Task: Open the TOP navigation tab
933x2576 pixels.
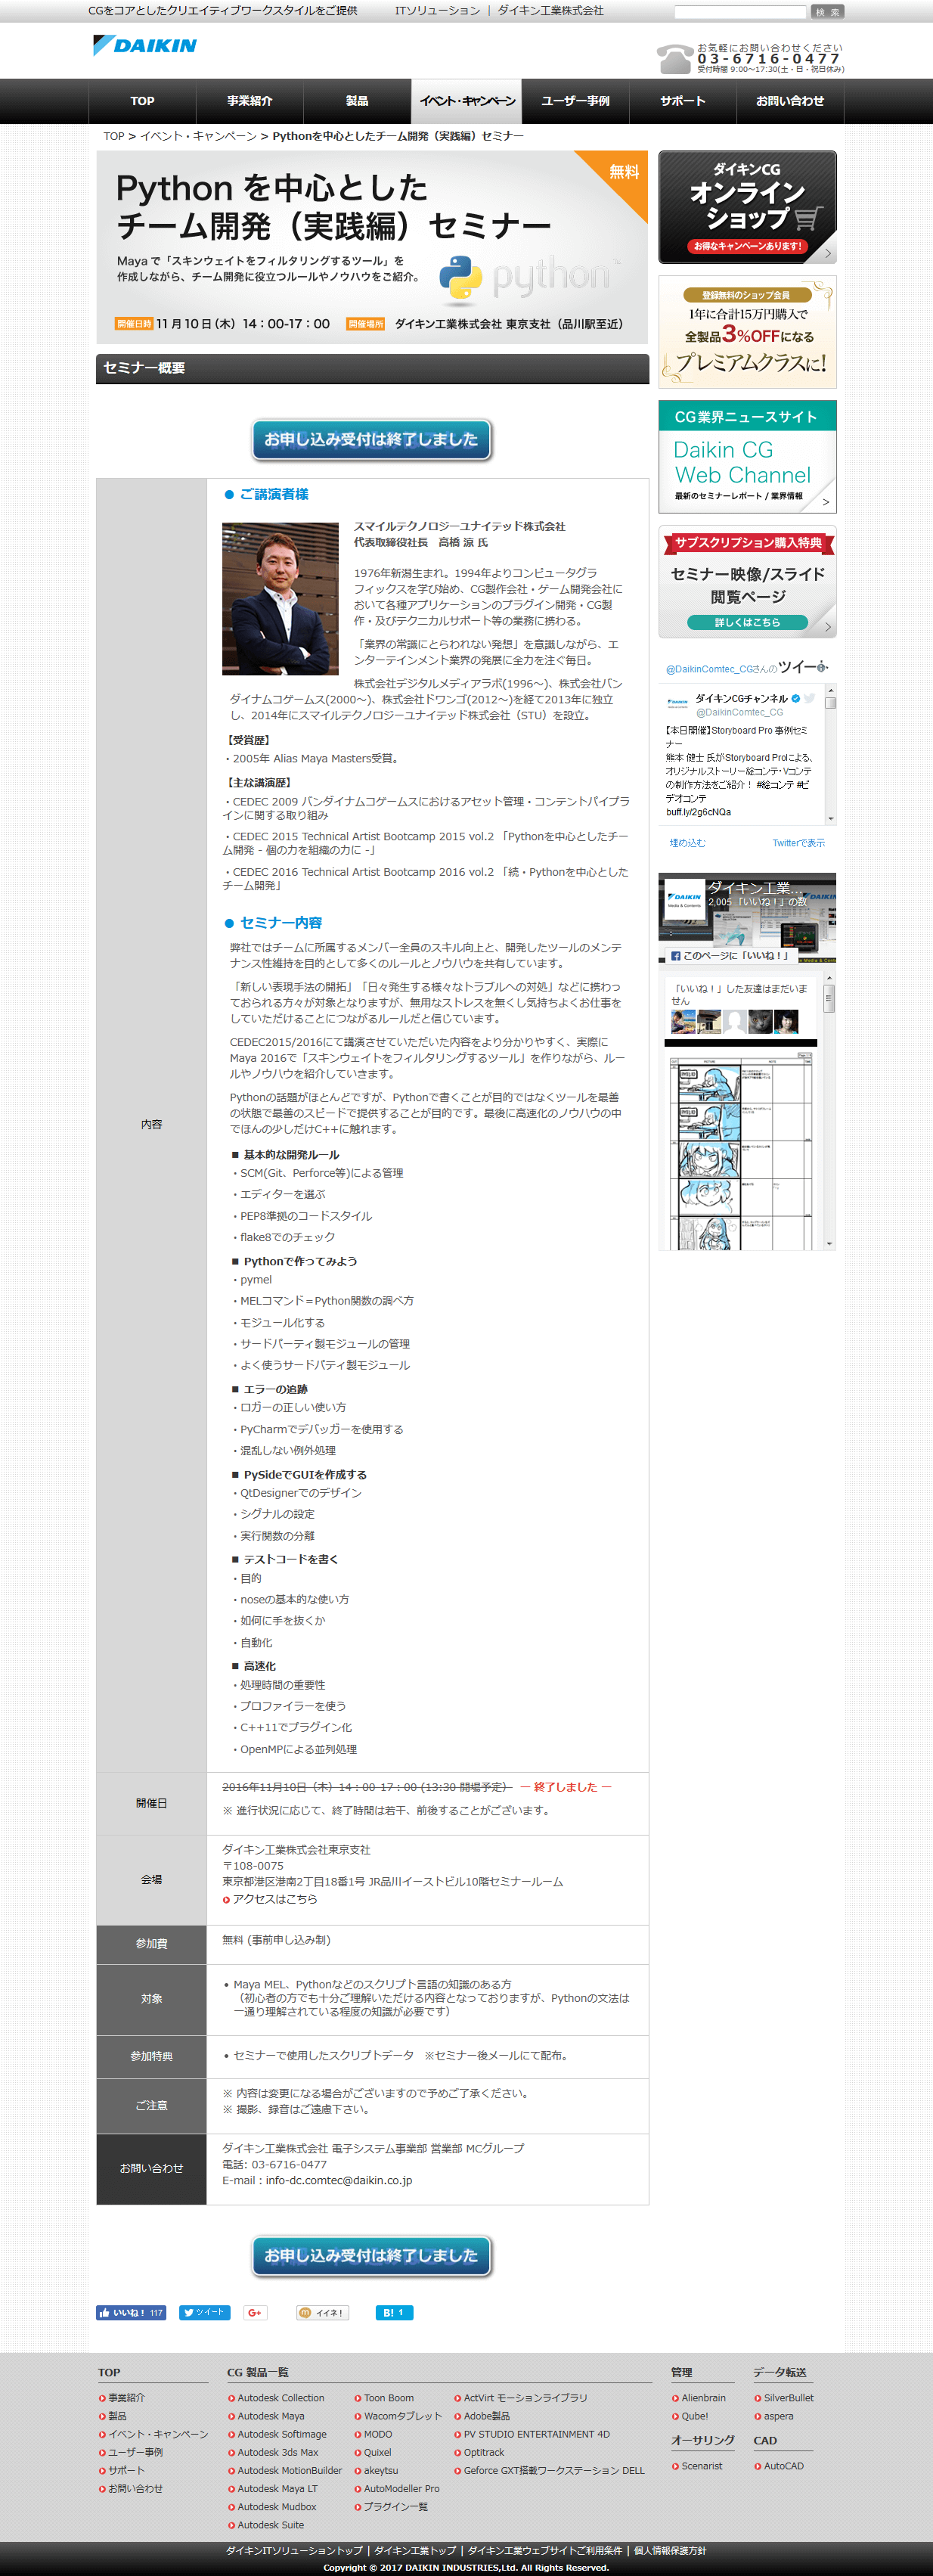Action: click(x=142, y=101)
